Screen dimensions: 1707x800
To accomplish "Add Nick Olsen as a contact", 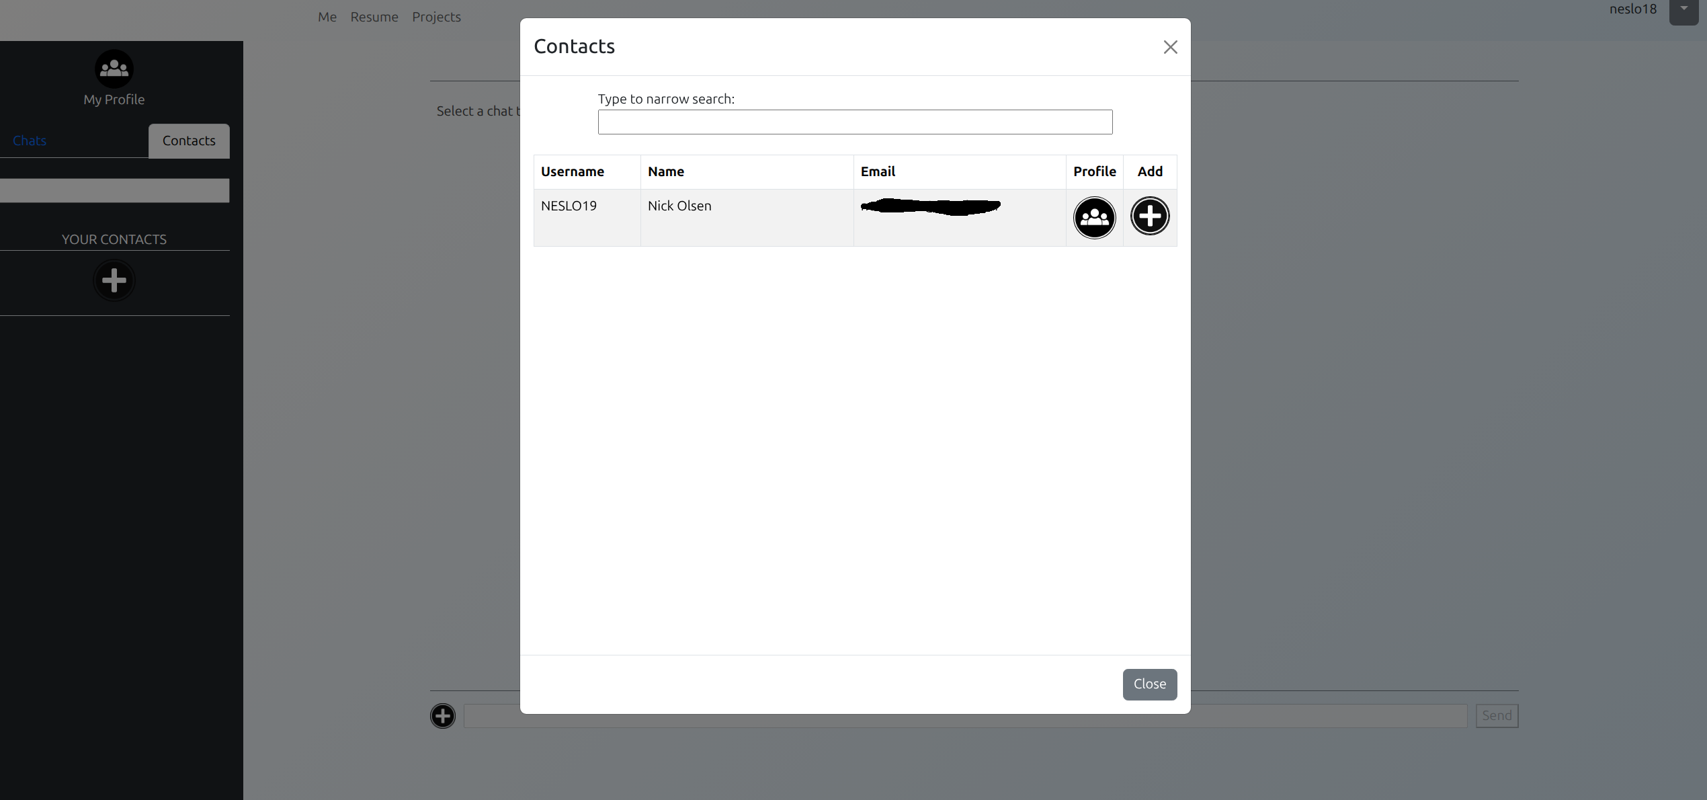I will pos(1149,216).
